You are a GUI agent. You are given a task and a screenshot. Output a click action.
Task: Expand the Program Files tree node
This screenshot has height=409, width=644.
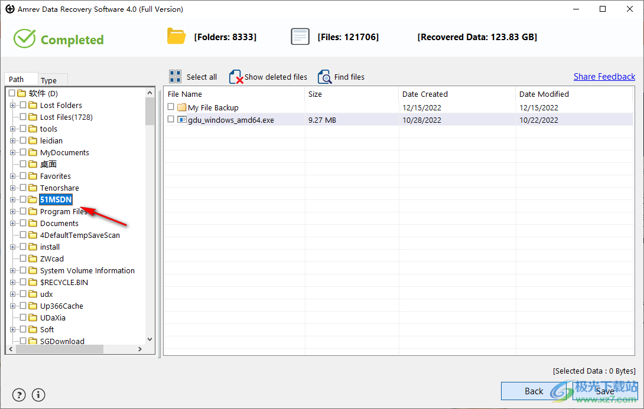click(x=12, y=211)
